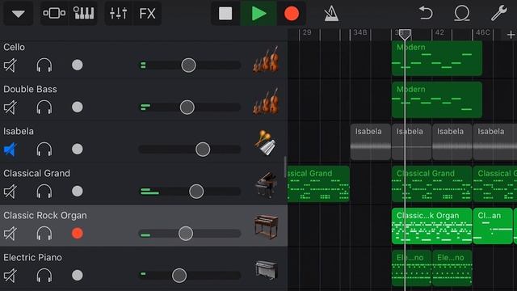Solo the Double Bass track

click(x=44, y=108)
